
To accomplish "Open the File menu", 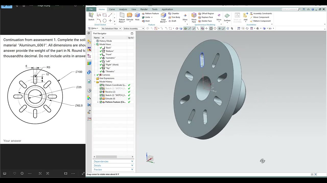I will [x=91, y=9].
